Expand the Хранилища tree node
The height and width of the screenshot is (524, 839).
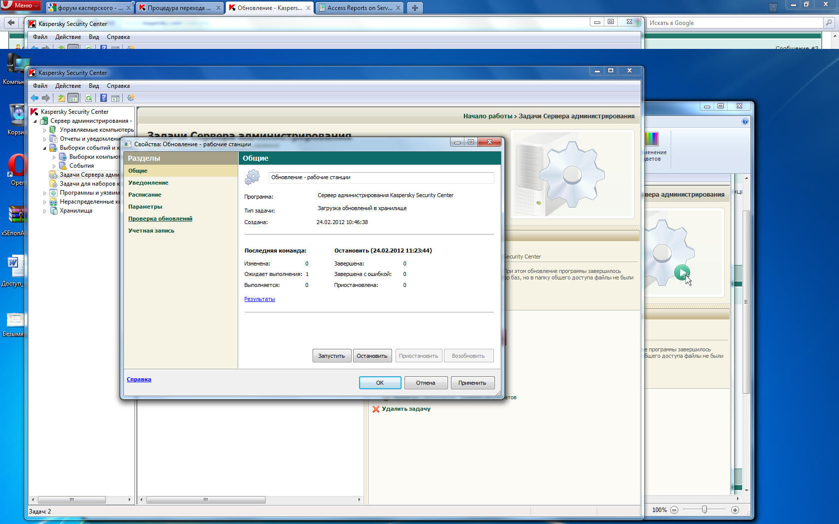pyautogui.click(x=44, y=211)
